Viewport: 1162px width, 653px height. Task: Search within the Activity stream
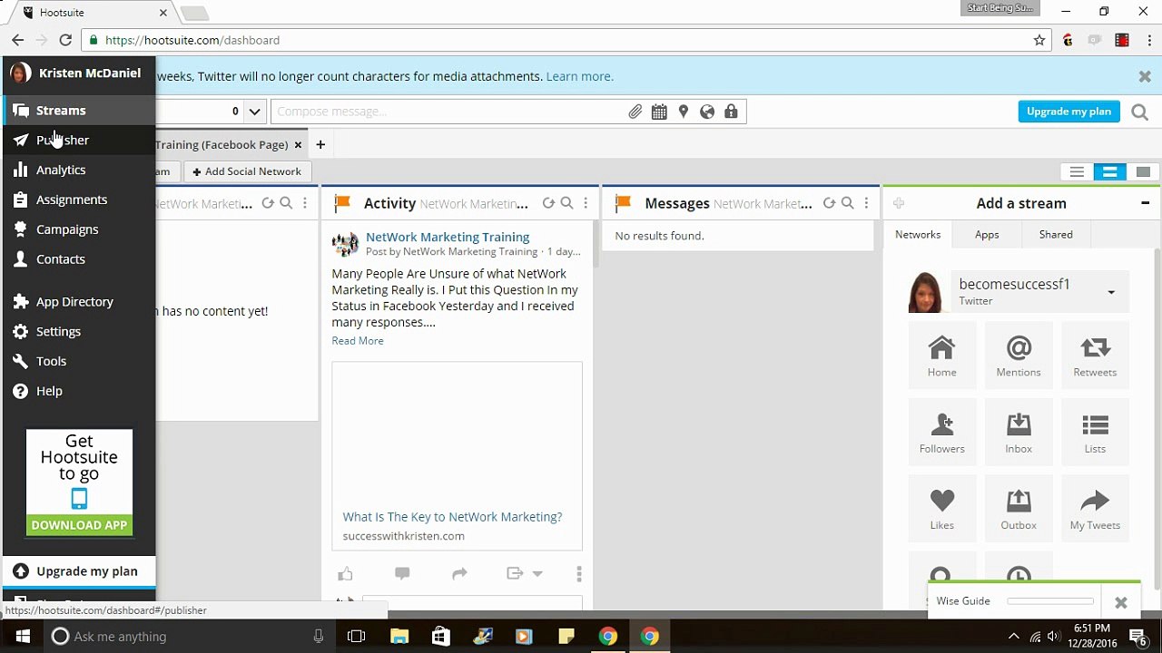pyautogui.click(x=566, y=203)
